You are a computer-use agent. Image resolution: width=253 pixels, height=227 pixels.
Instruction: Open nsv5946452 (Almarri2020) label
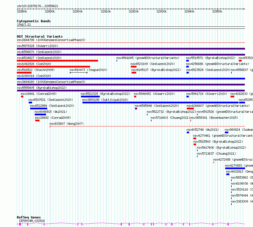[x=154, y=94]
